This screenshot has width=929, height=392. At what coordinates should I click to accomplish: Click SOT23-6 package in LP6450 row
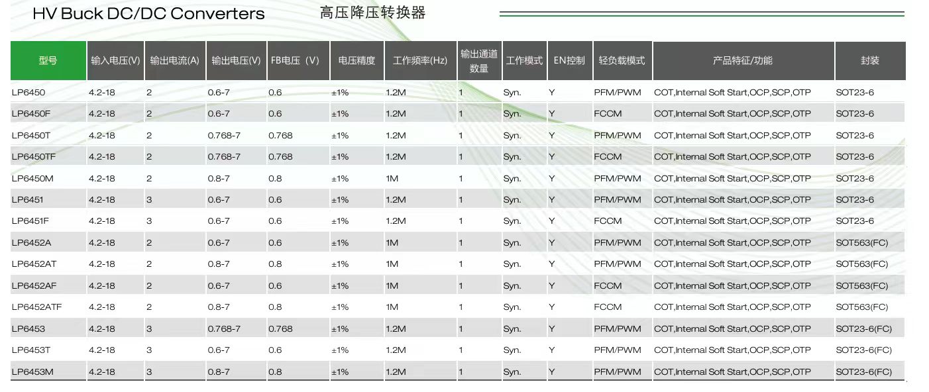855,93
